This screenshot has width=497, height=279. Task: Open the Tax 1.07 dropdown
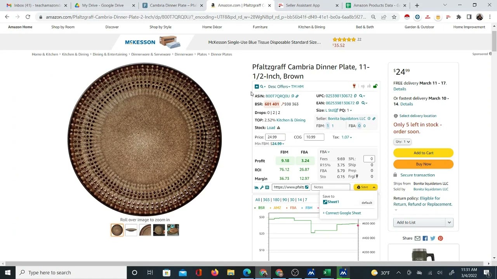point(347,137)
